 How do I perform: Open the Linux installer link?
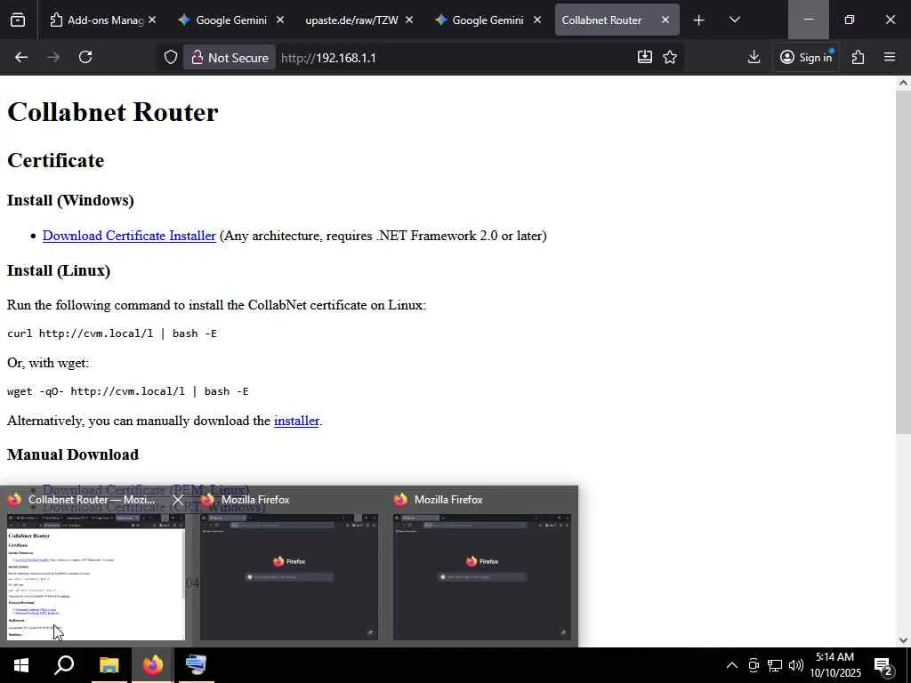[x=296, y=421]
